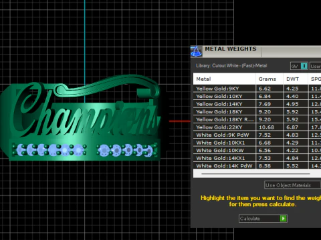Click the Metal Weights scale icon
321x240 pixels.
196,51
